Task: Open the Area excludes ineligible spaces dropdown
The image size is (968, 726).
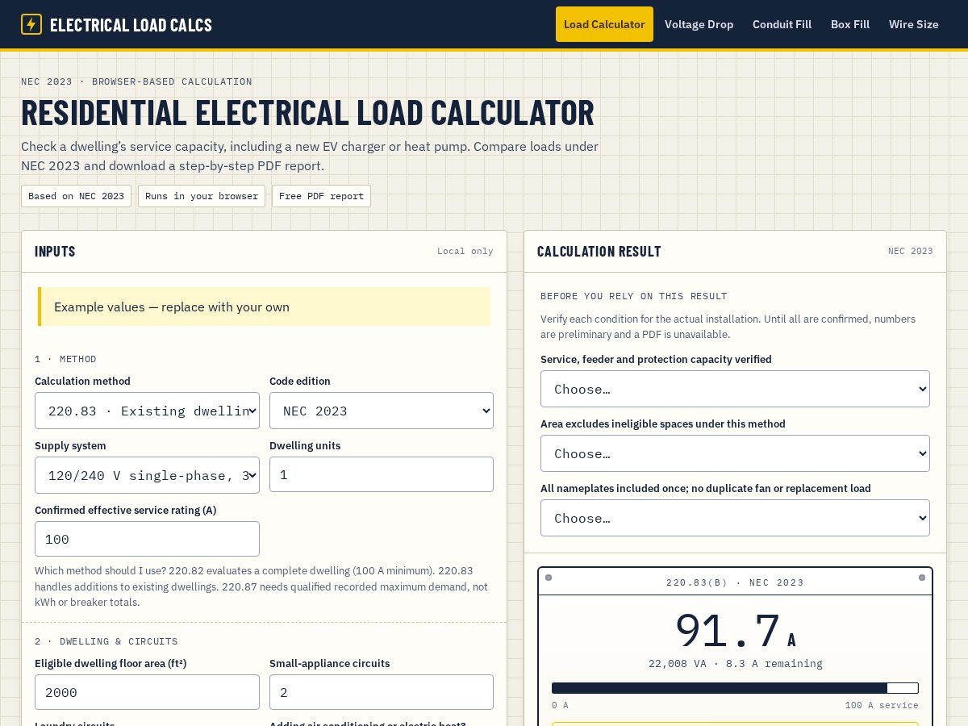Action: pyautogui.click(x=735, y=453)
